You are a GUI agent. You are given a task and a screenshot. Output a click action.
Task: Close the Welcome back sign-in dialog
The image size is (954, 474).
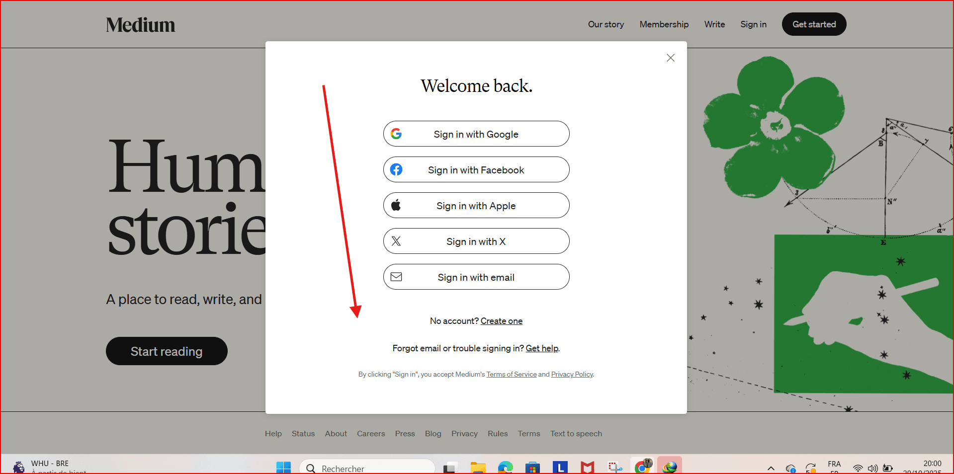pyautogui.click(x=670, y=58)
